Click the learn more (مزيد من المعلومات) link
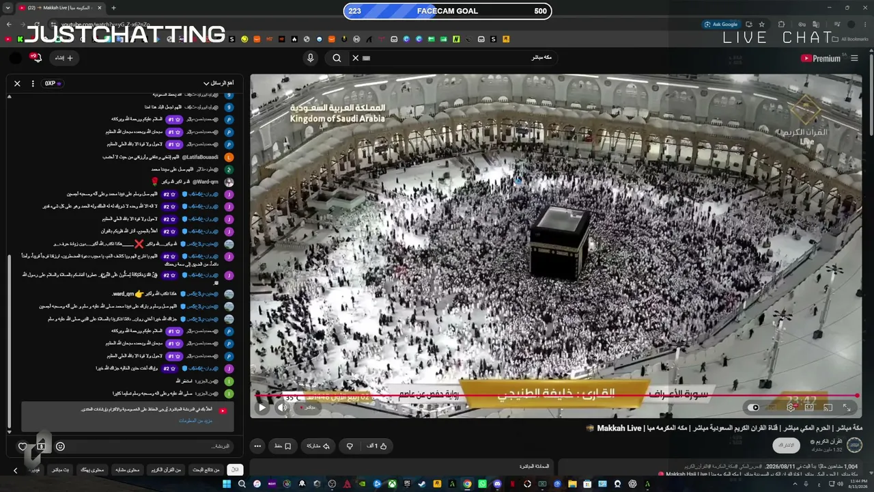The image size is (874, 492). point(195,420)
